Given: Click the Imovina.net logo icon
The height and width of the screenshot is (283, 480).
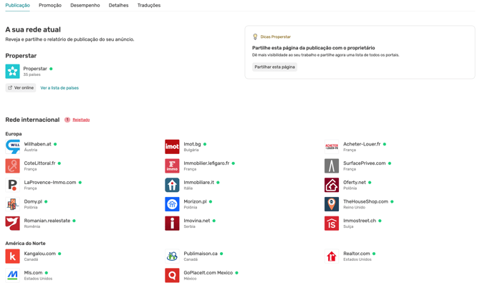Looking at the screenshot, I should click(x=172, y=224).
